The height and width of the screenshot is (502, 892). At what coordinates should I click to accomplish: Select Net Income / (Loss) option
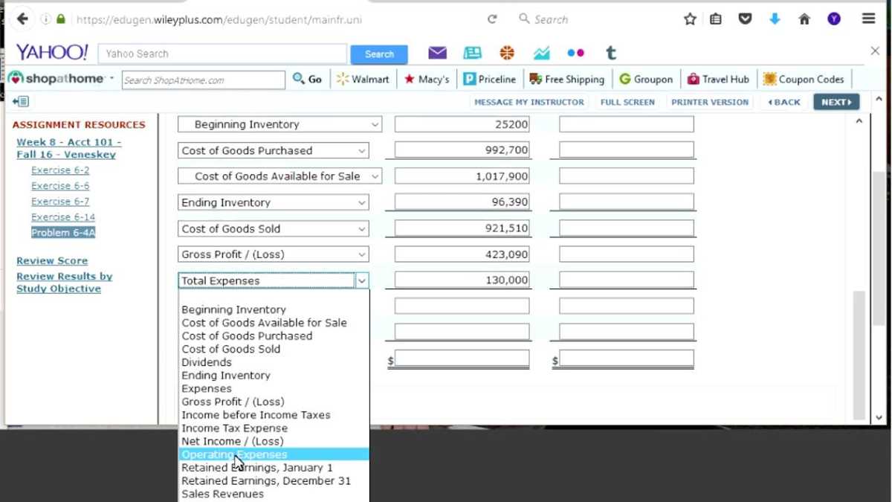274,441
